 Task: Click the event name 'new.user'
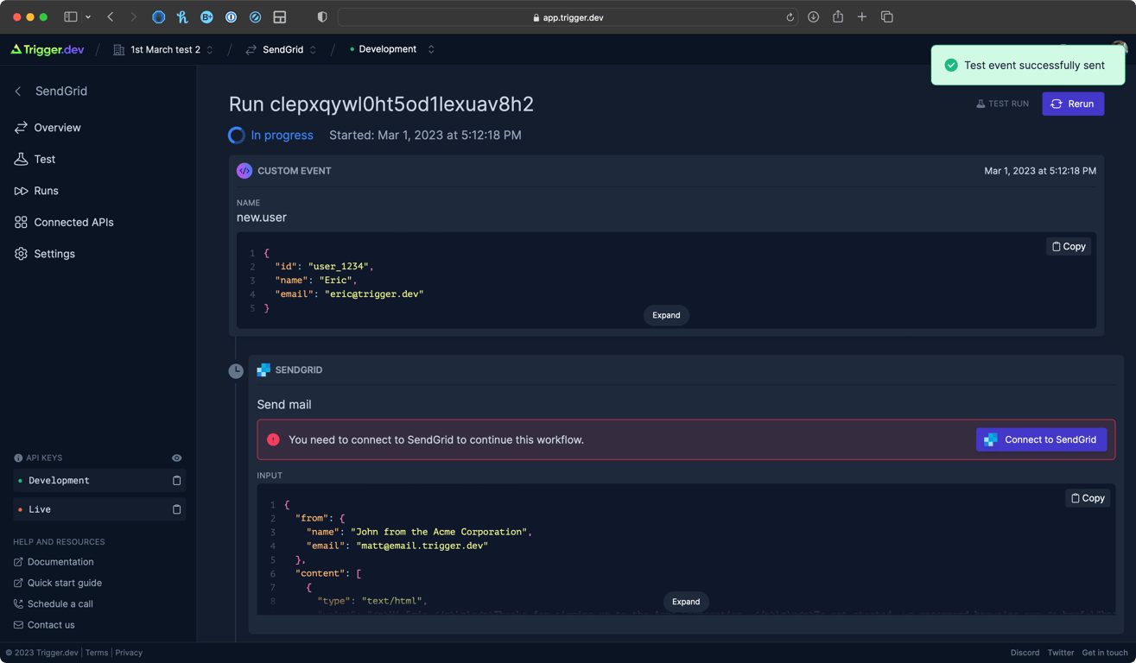coord(262,218)
